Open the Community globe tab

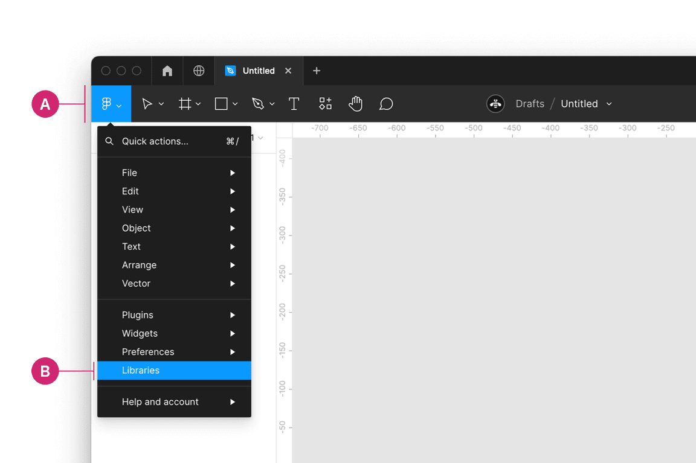pyautogui.click(x=199, y=71)
